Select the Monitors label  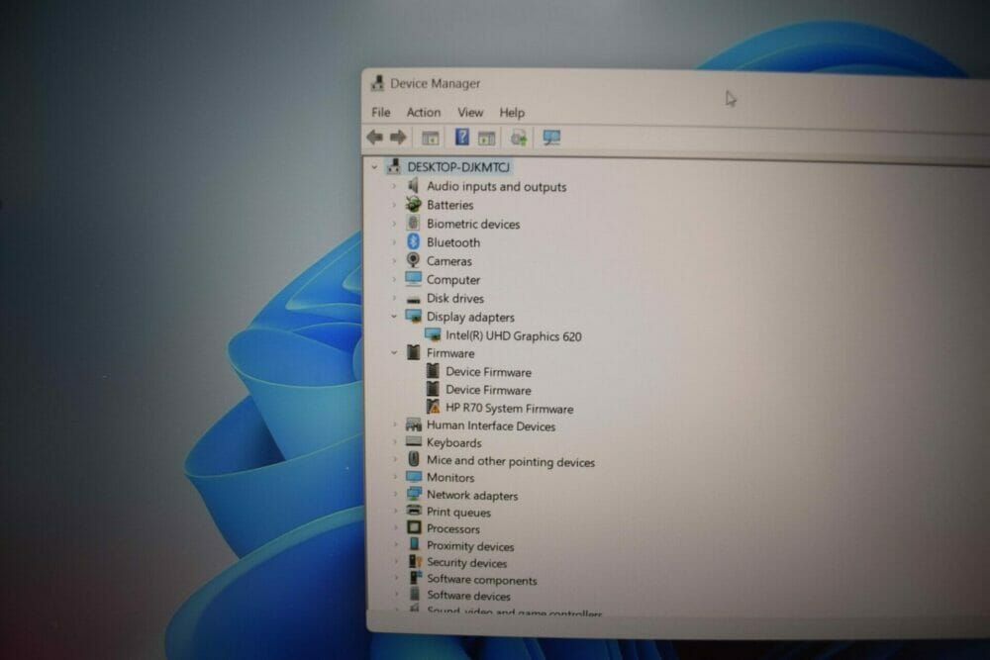[x=450, y=478]
